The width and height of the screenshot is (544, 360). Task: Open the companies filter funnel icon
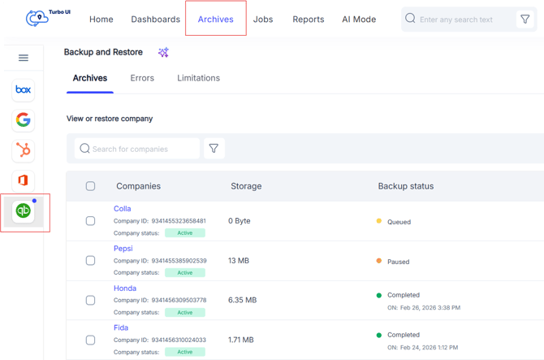click(x=214, y=149)
